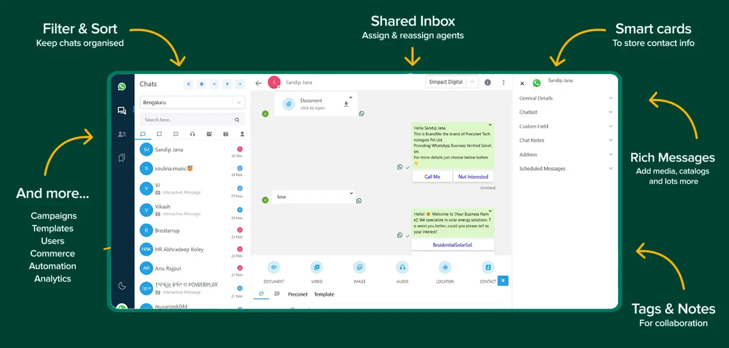Click the list icon in Chats header

point(189,84)
